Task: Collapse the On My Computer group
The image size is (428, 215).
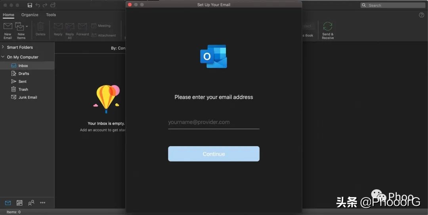Action: pos(3,57)
